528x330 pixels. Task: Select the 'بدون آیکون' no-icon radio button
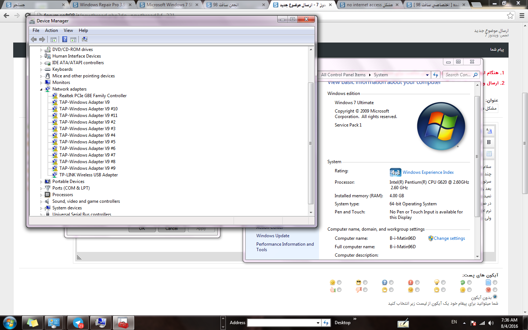pyautogui.click(x=495, y=297)
